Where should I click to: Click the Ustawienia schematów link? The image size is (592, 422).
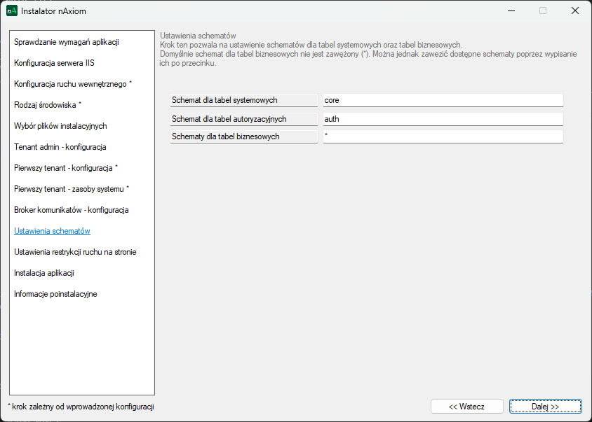pos(52,231)
